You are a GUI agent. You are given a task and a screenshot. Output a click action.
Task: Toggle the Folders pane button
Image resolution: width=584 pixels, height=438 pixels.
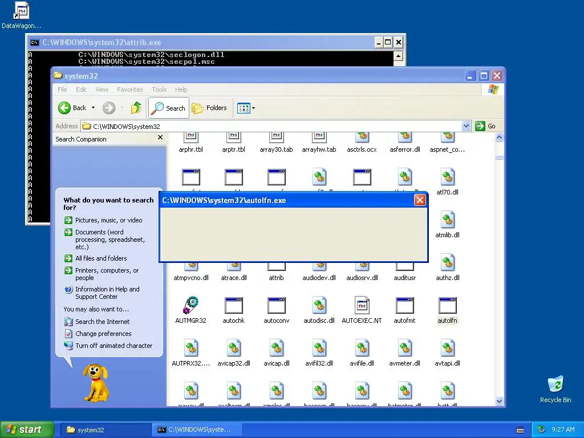click(209, 108)
